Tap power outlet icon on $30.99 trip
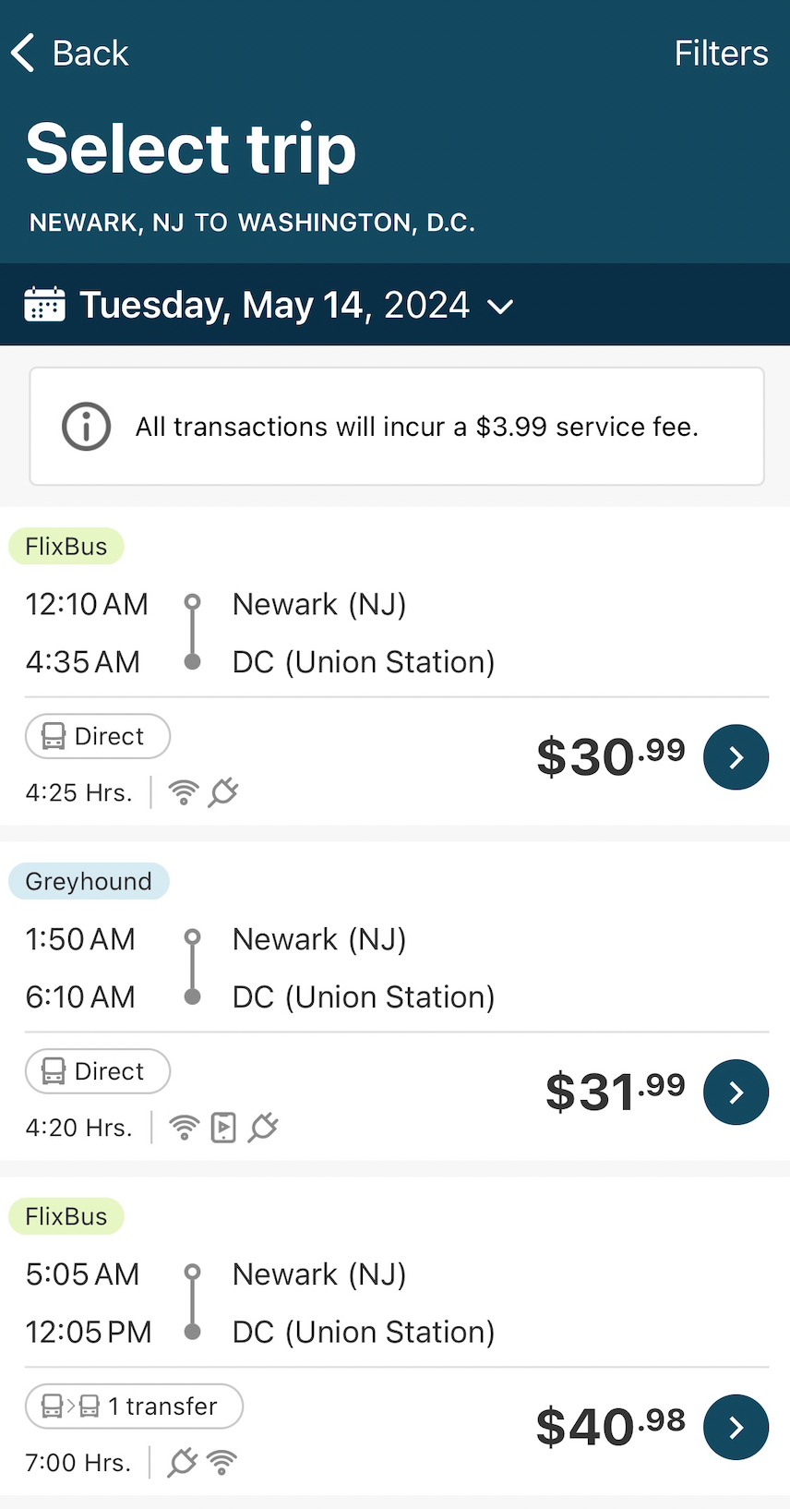Screen dimensions: 790x1509 (223, 792)
